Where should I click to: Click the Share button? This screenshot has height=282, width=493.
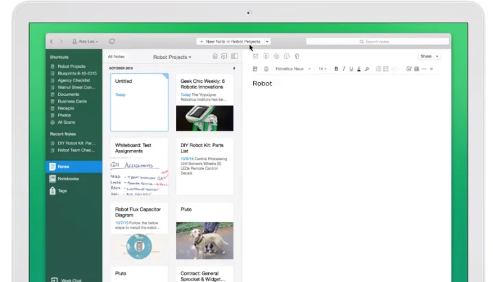[x=428, y=56]
